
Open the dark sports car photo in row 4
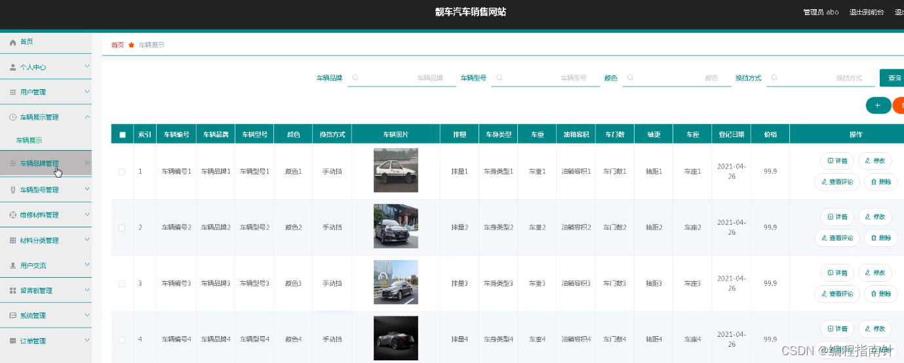coord(396,338)
